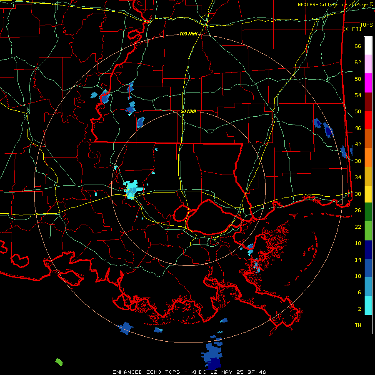
Task: Click the magenta legend swatch near 58
Action: [x=368, y=83]
